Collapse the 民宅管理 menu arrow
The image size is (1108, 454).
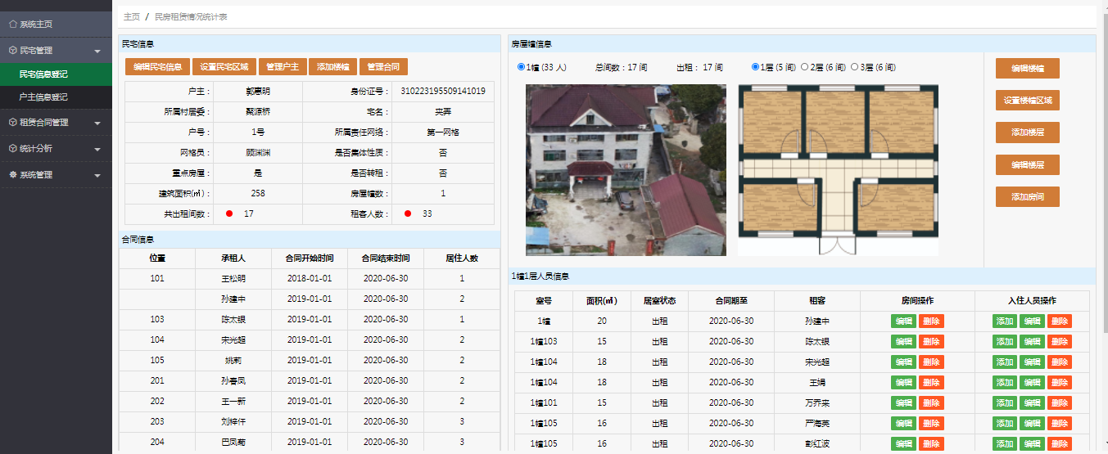97,52
